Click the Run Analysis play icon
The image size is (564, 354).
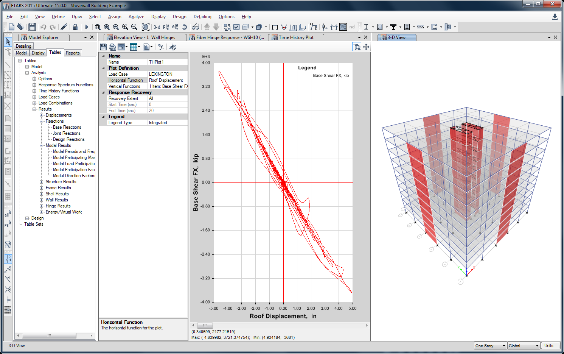tap(87, 27)
